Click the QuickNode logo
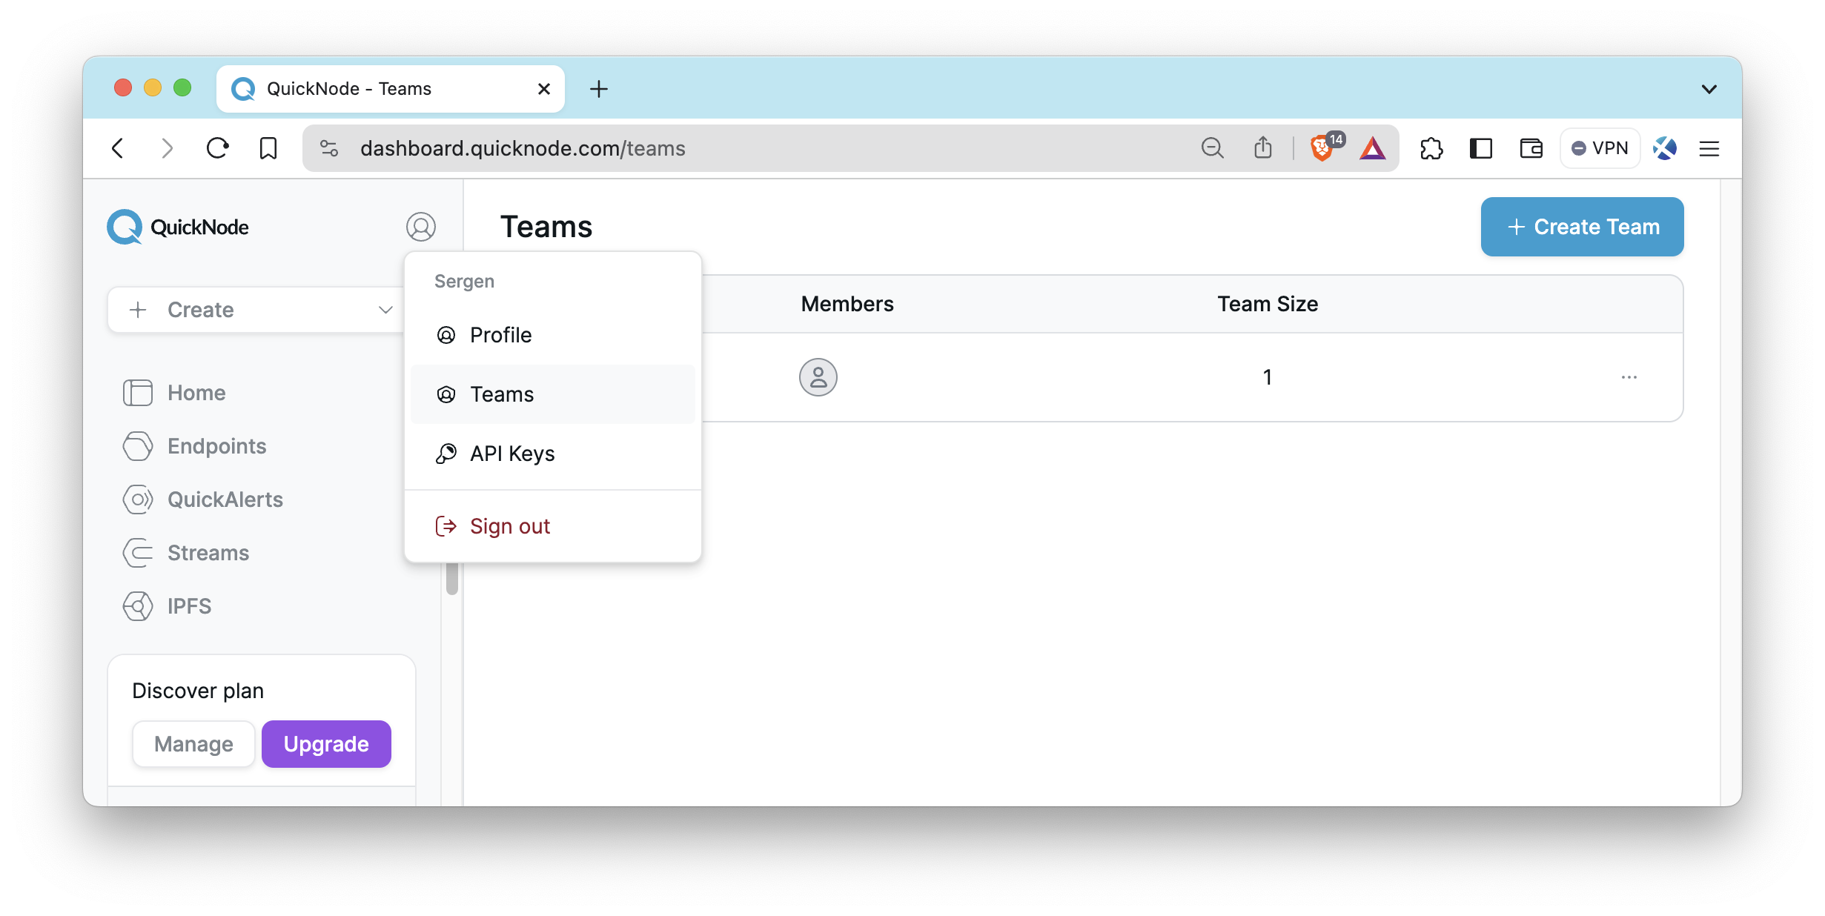 178,227
